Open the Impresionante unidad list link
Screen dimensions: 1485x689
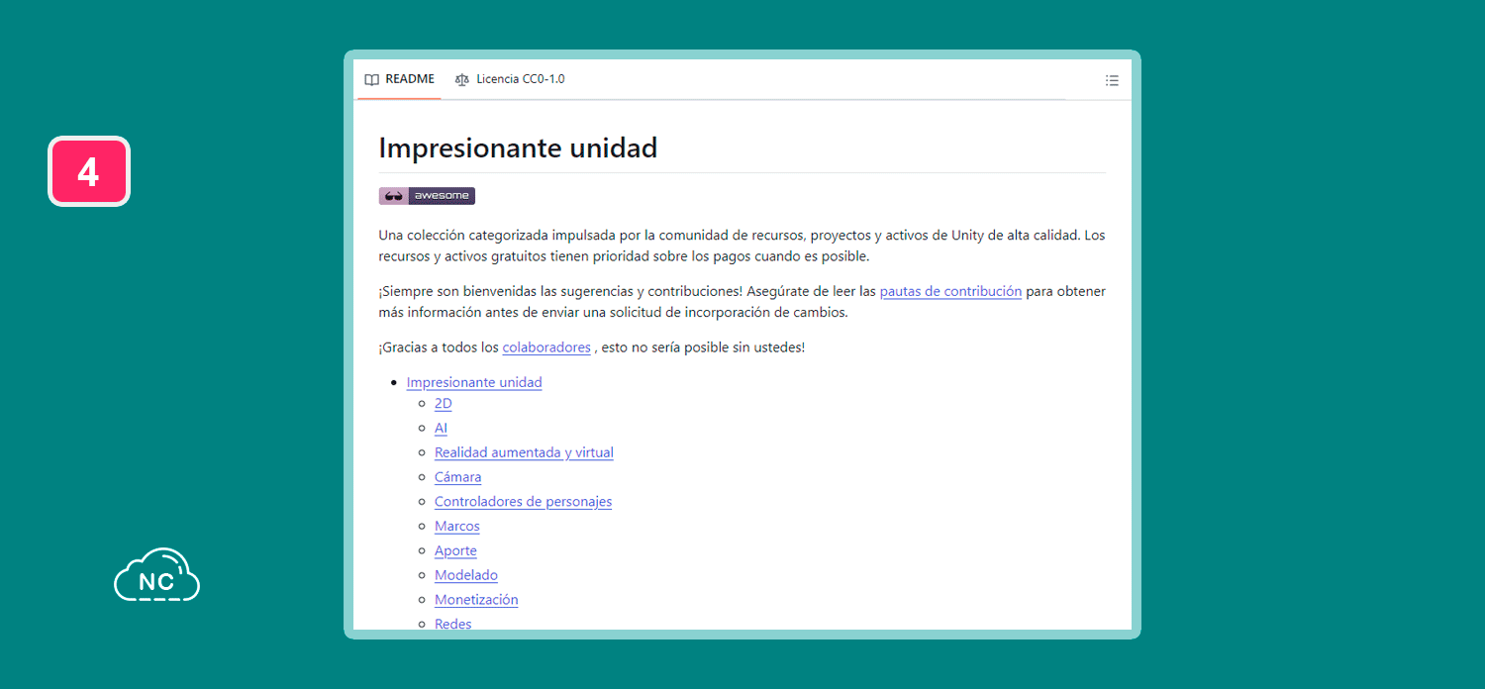[474, 383]
